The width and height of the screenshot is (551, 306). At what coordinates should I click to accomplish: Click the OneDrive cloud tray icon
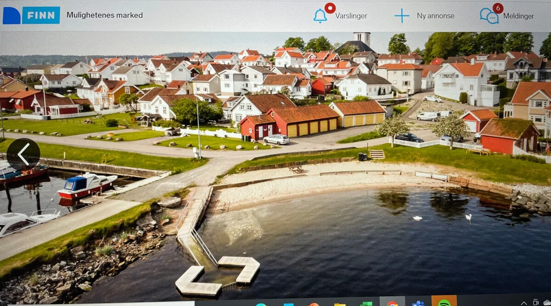point(547,303)
